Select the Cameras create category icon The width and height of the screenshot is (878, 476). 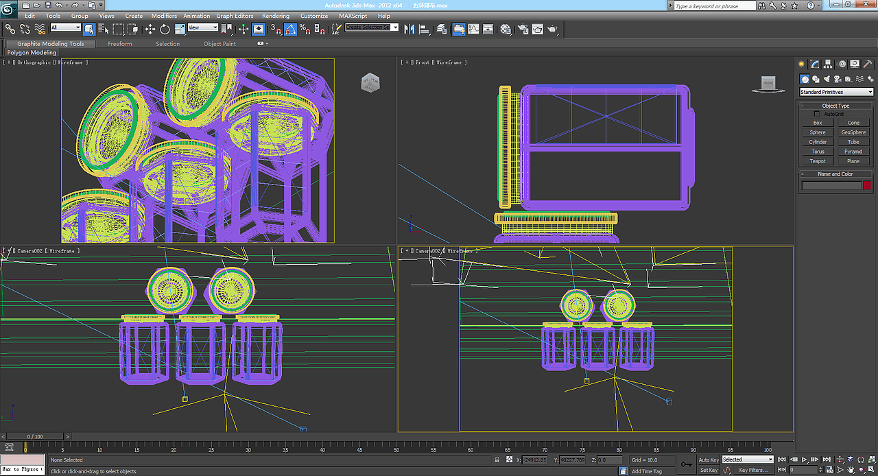pyautogui.click(x=837, y=79)
